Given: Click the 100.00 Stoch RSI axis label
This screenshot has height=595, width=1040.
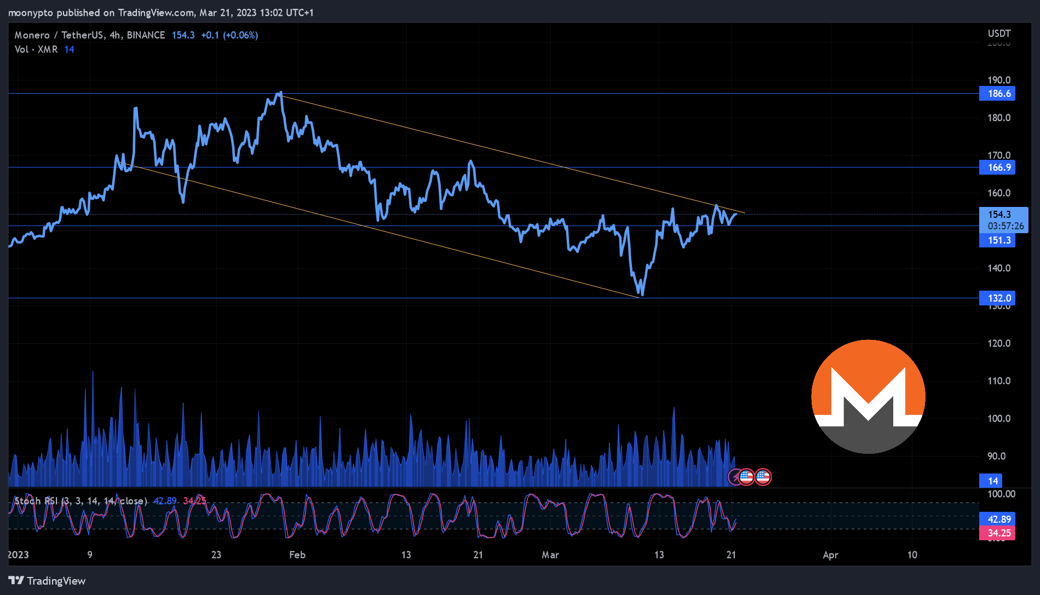Looking at the screenshot, I should coord(1001,494).
